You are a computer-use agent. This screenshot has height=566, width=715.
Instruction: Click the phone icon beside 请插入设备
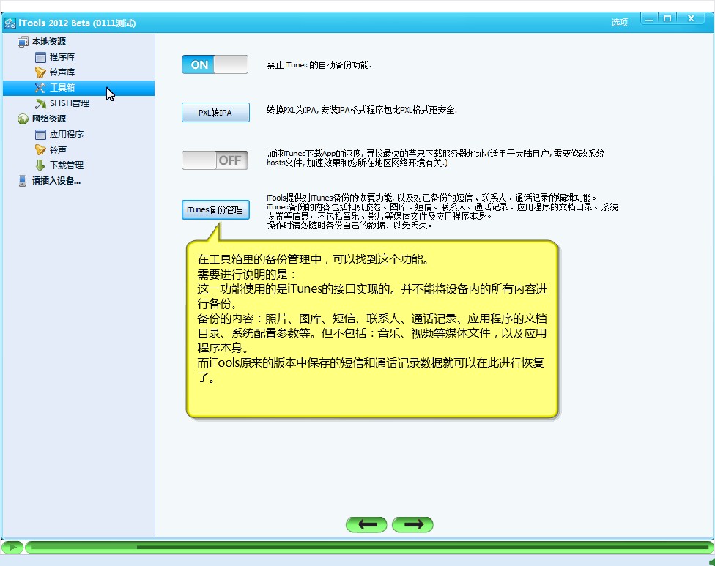[x=23, y=181]
